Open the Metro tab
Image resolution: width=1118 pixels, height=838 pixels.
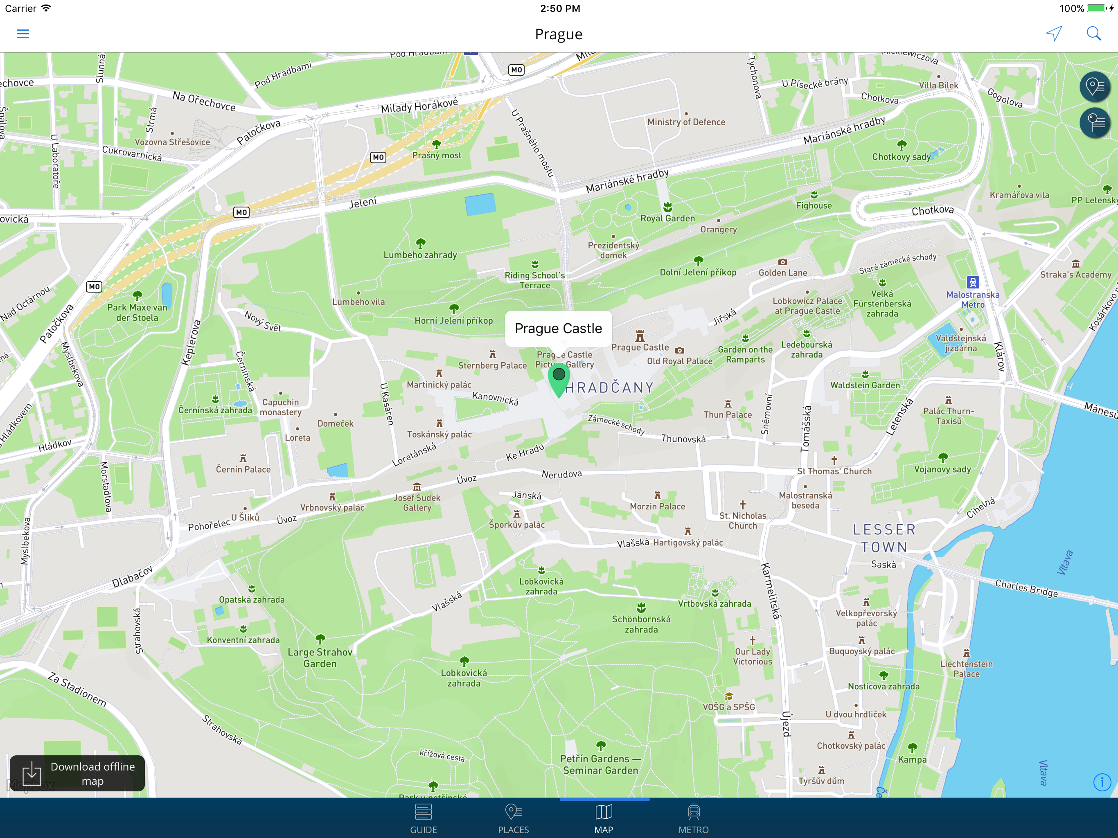694,818
